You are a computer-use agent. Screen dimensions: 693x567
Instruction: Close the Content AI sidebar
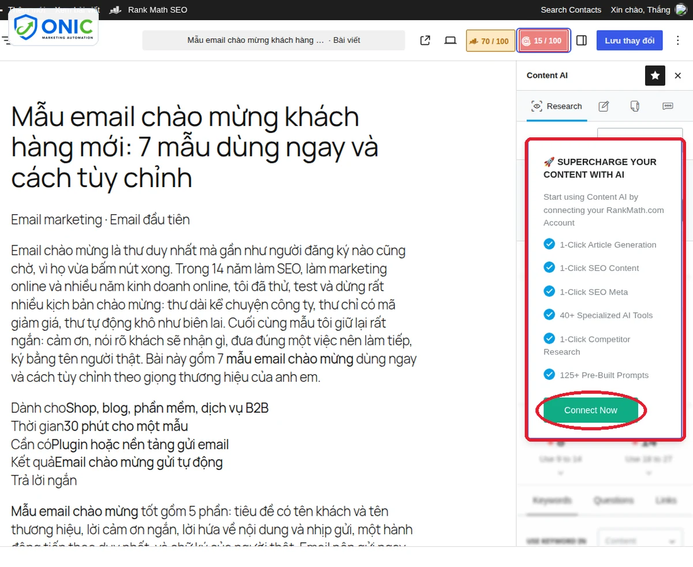pyautogui.click(x=678, y=76)
